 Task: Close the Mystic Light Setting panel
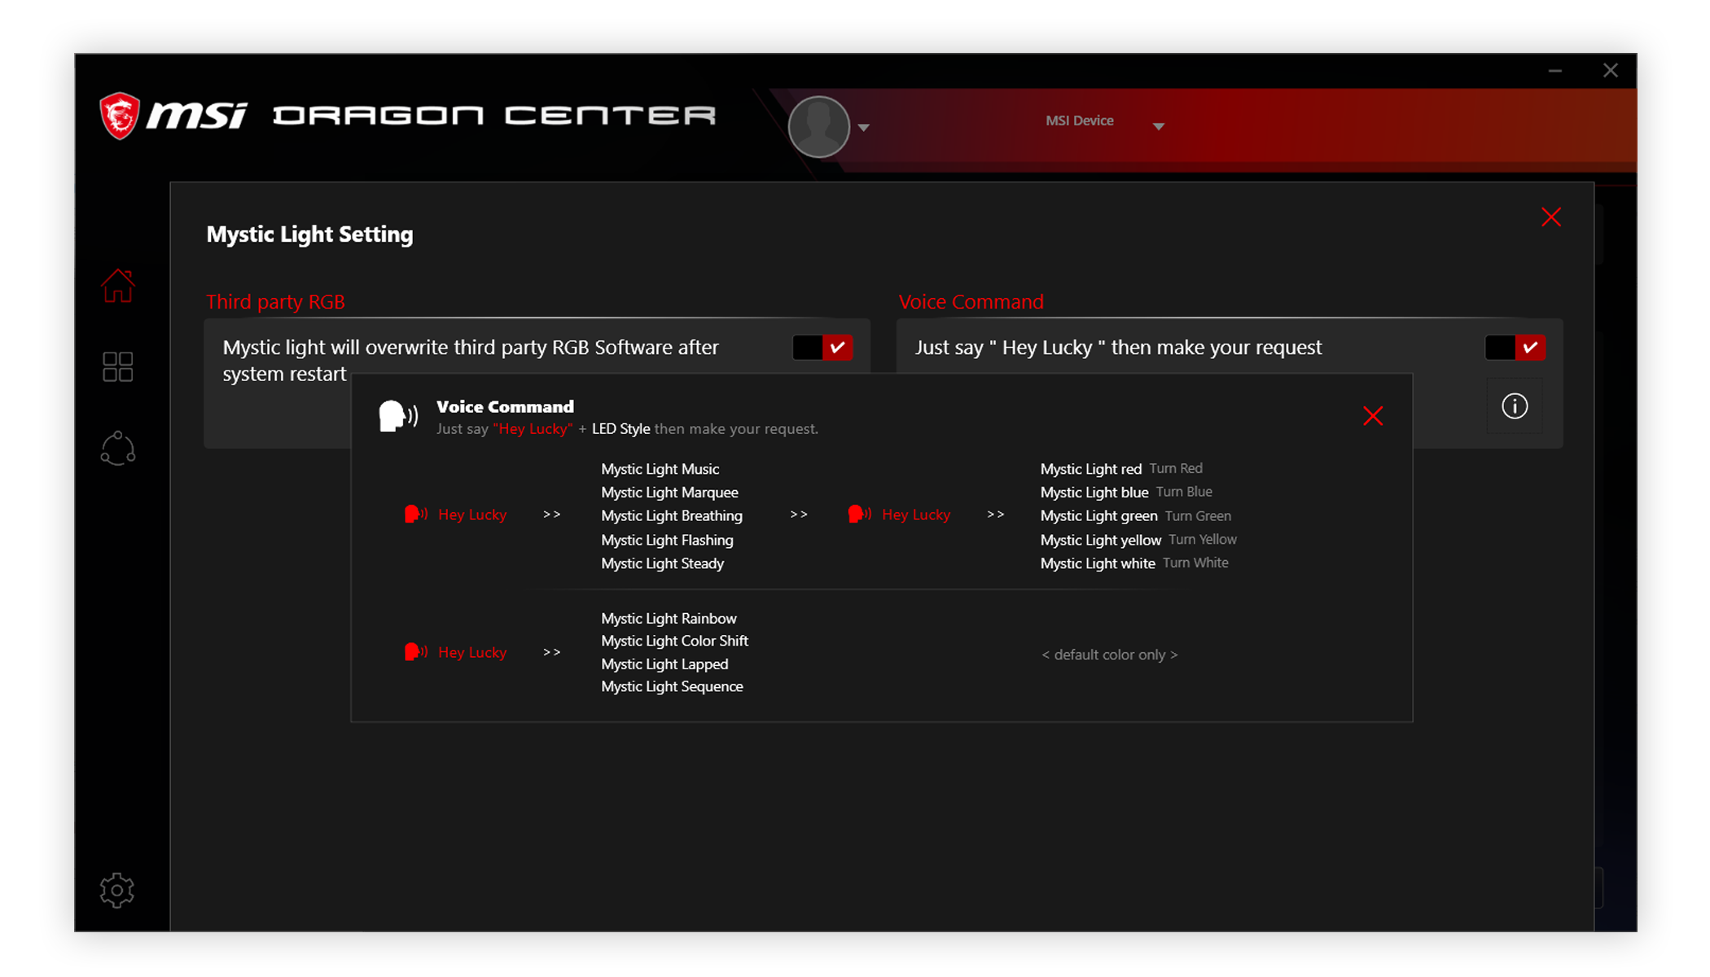point(1551,217)
